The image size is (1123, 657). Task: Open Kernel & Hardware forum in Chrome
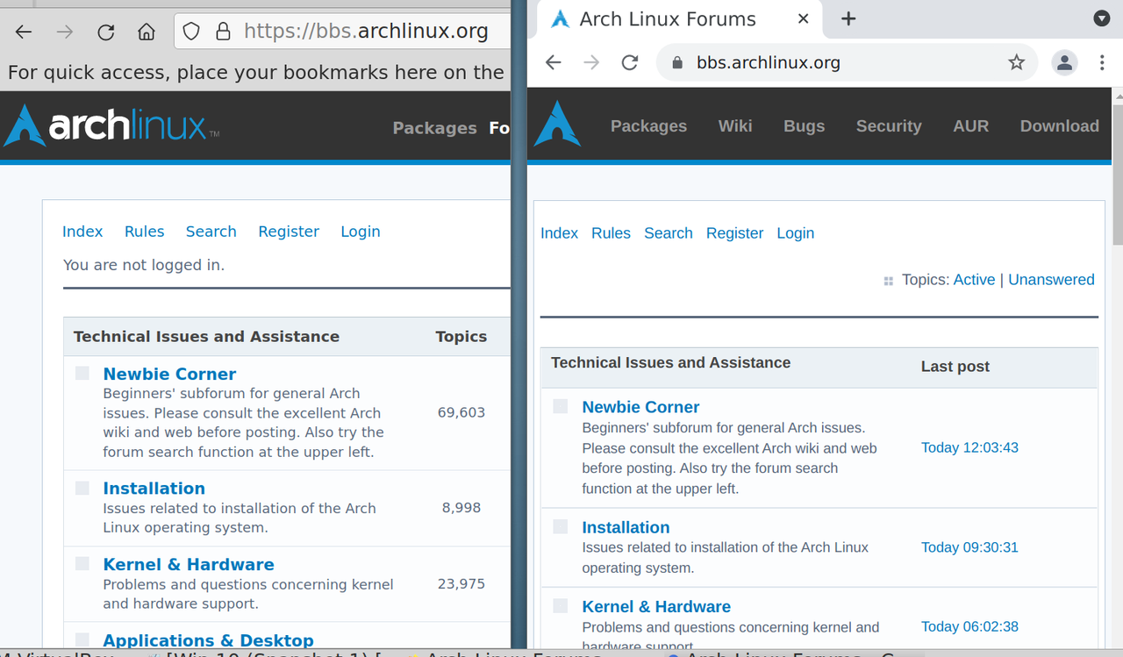coord(656,607)
